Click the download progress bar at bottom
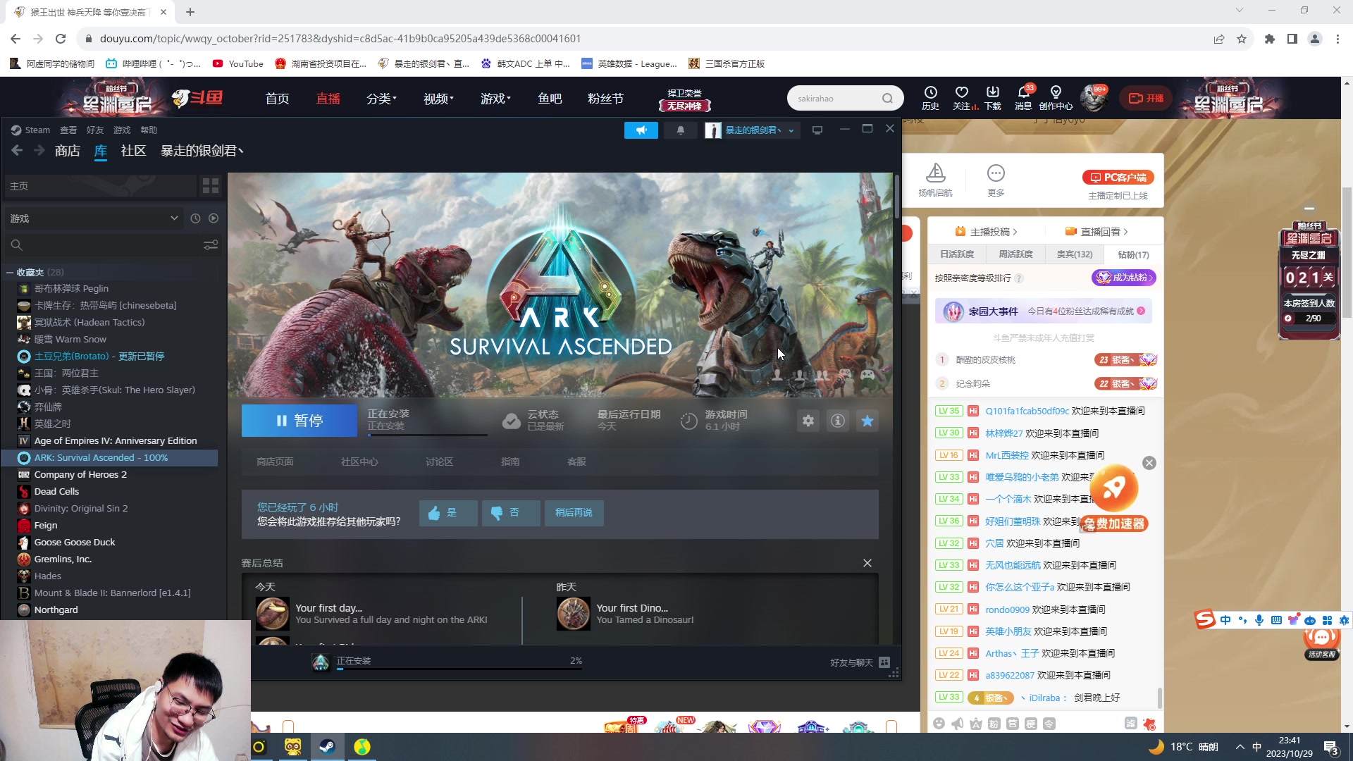The height and width of the screenshot is (761, 1353). 458,669
